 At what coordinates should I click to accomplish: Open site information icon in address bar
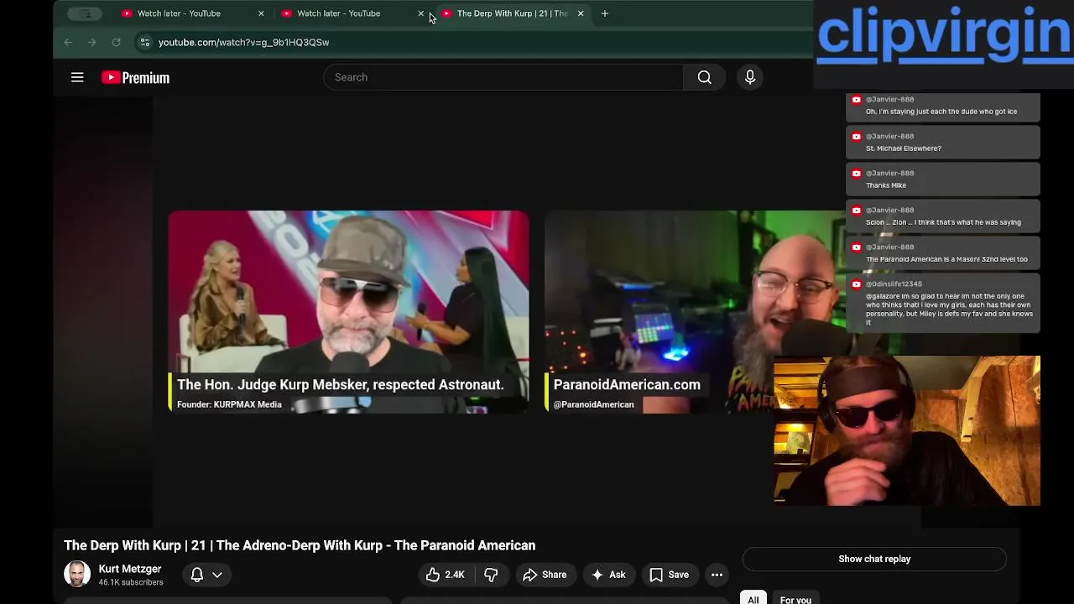[144, 42]
